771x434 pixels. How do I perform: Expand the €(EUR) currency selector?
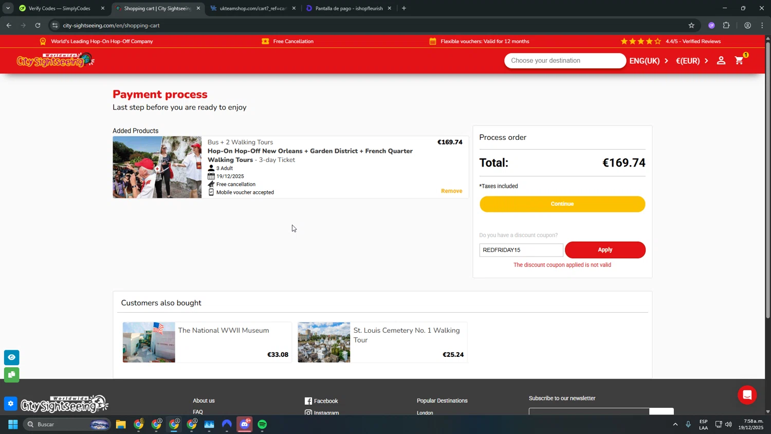click(692, 61)
